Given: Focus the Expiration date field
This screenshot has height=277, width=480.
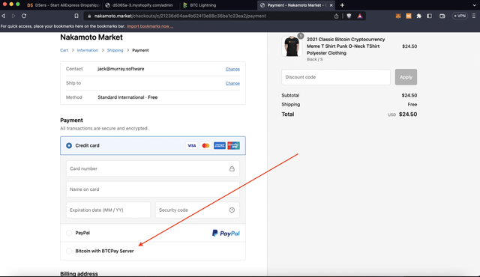Looking at the screenshot, I should point(108,210).
